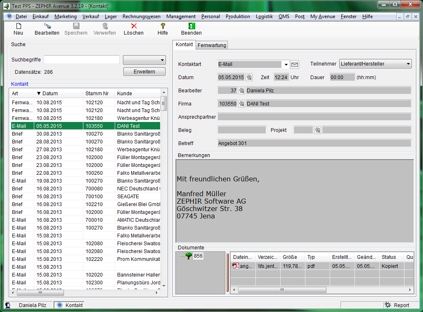Select the tree node 856 in Dokumente
This screenshot has height=312, width=423.
click(198, 256)
